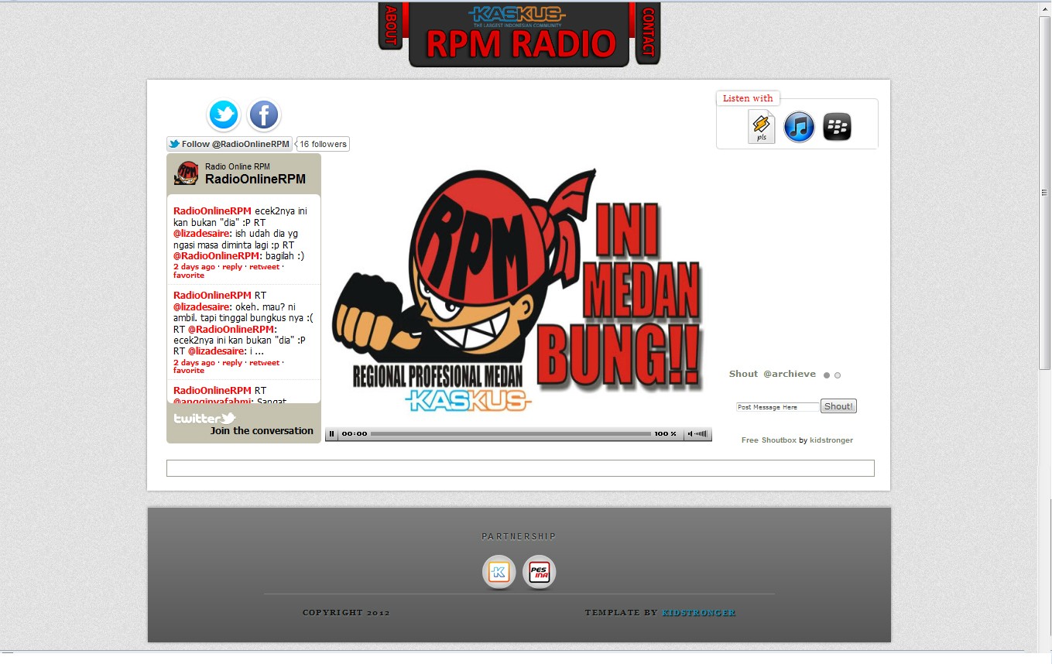Open RadioOnlineRPM widget title

[x=255, y=180]
